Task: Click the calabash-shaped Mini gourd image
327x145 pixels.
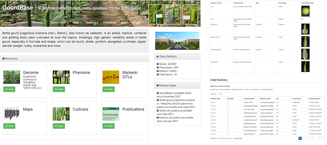Action: pos(305,29)
